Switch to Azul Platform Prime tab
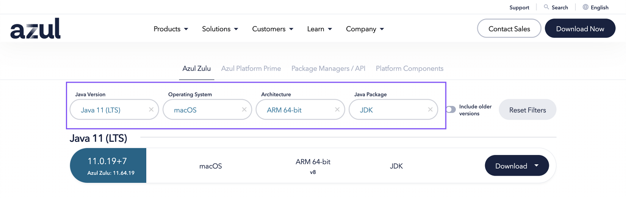 pyautogui.click(x=251, y=68)
